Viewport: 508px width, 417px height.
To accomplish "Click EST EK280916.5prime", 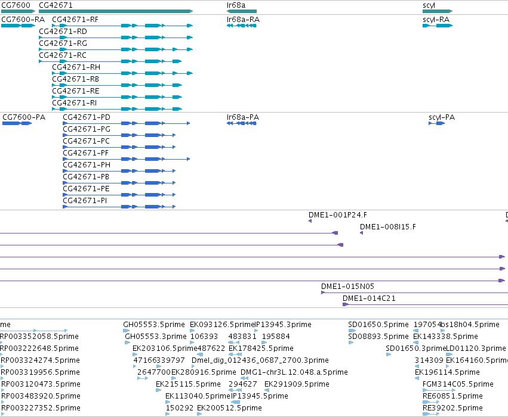I will coord(204,372).
